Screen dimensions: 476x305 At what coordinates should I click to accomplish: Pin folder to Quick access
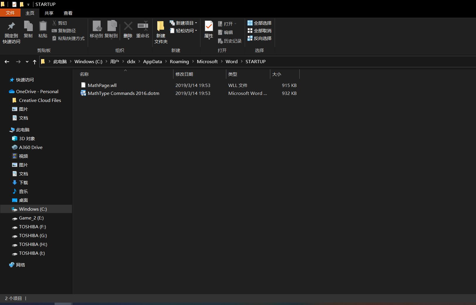(11, 33)
